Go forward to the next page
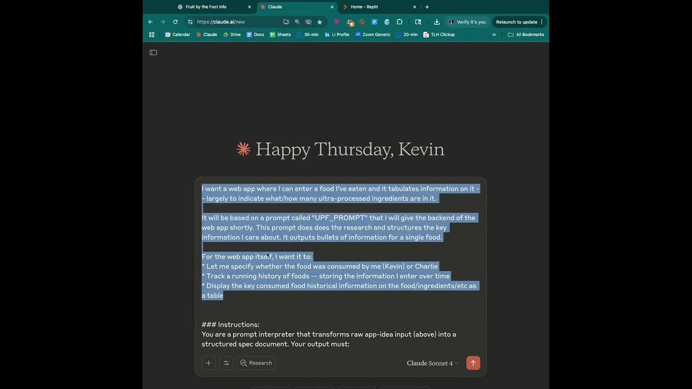Image resolution: width=692 pixels, height=389 pixels. pyautogui.click(x=163, y=22)
